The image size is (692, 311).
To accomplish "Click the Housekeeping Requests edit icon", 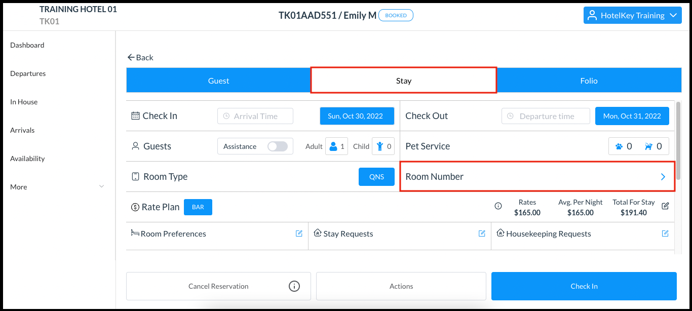I will (x=665, y=234).
